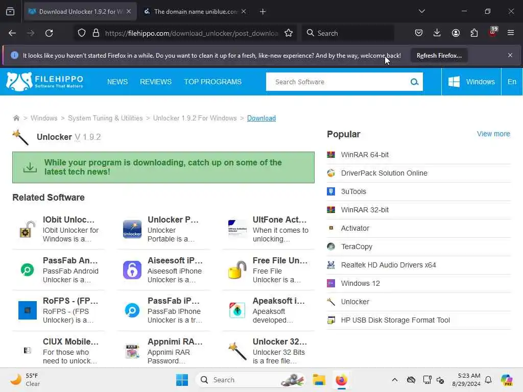Submit search with the magnifier icon
Screen dimensions: 523x392
click(414, 82)
